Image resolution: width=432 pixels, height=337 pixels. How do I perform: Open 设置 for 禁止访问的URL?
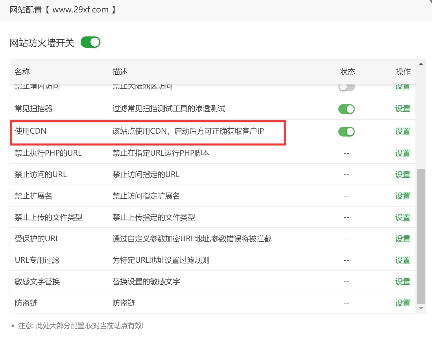[x=403, y=175]
